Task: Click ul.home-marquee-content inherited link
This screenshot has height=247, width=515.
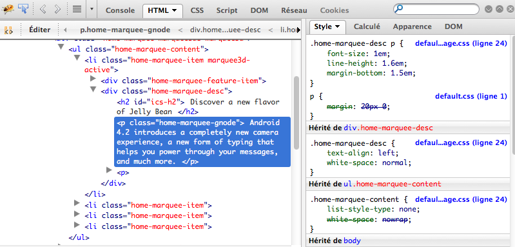Action: point(392,184)
